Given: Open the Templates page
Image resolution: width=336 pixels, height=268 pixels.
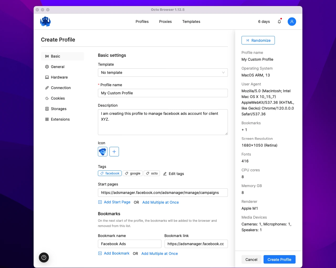Looking at the screenshot, I should pyautogui.click(x=191, y=22).
